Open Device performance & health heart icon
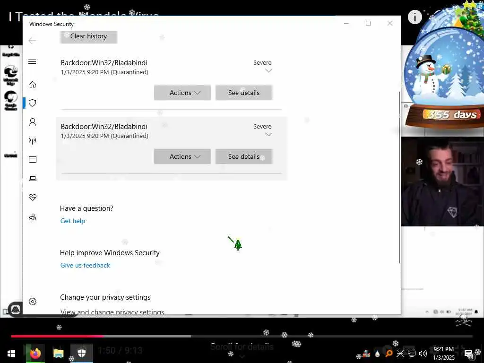 33,197
